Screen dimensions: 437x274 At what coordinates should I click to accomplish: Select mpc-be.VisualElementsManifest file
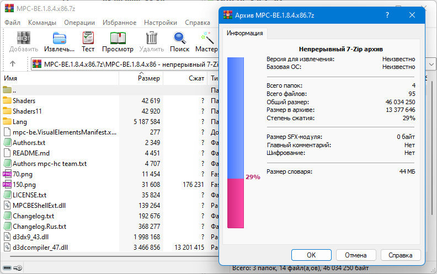65,132
